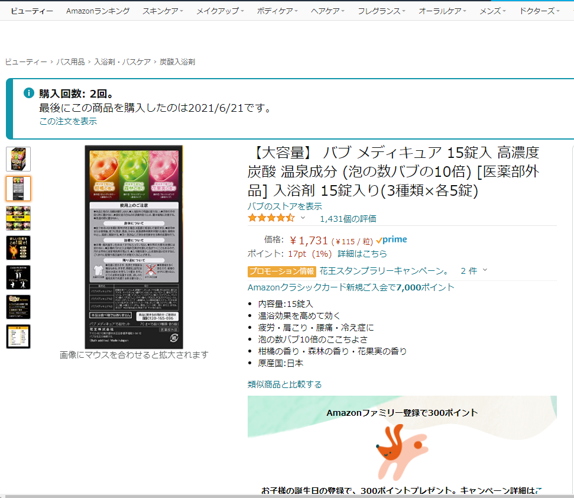
Task: Expand the スキンケア dropdown menu
Action: click(x=163, y=11)
